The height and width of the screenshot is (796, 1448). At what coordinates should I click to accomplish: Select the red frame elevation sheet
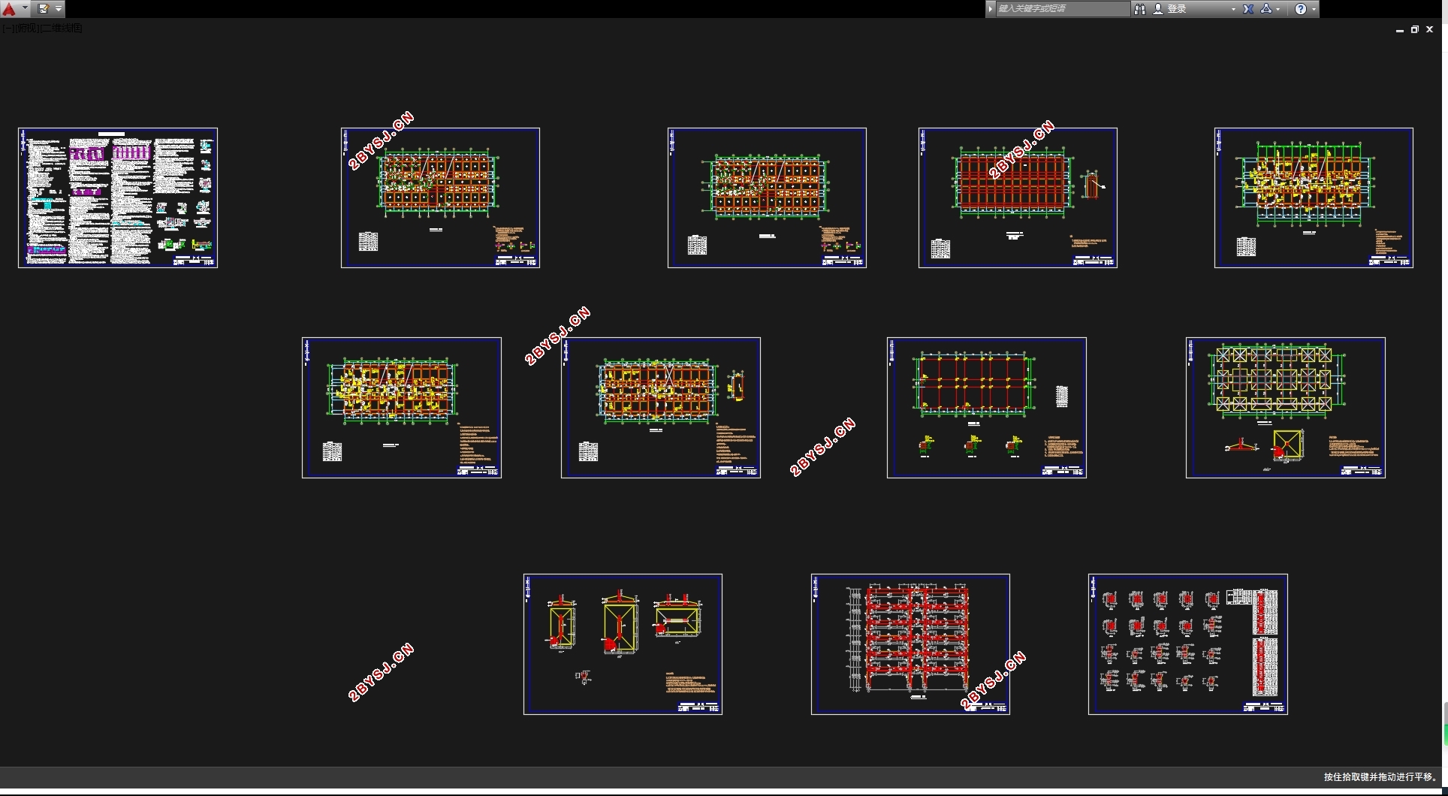[x=910, y=644]
